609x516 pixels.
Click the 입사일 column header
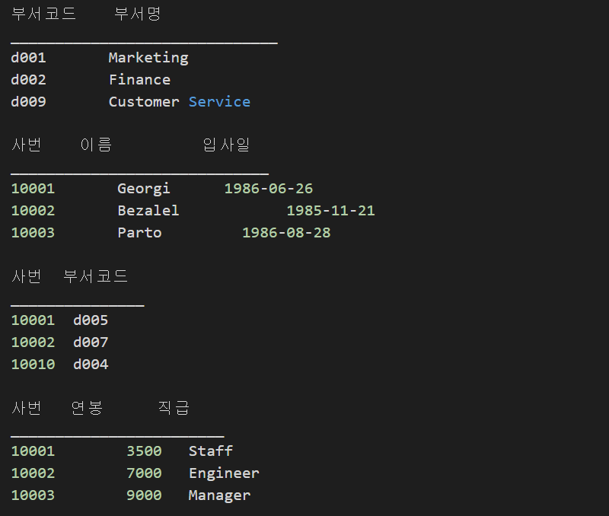[x=226, y=145]
